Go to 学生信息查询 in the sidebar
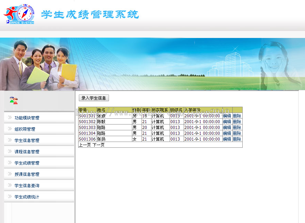Viewport: 305px width, 223px height. [x=27, y=185]
